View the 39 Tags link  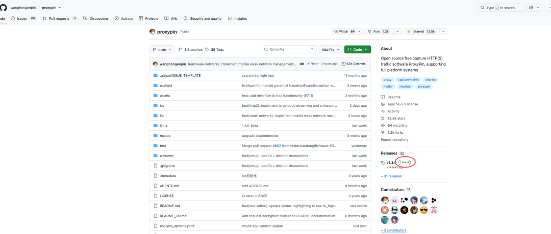(215, 50)
